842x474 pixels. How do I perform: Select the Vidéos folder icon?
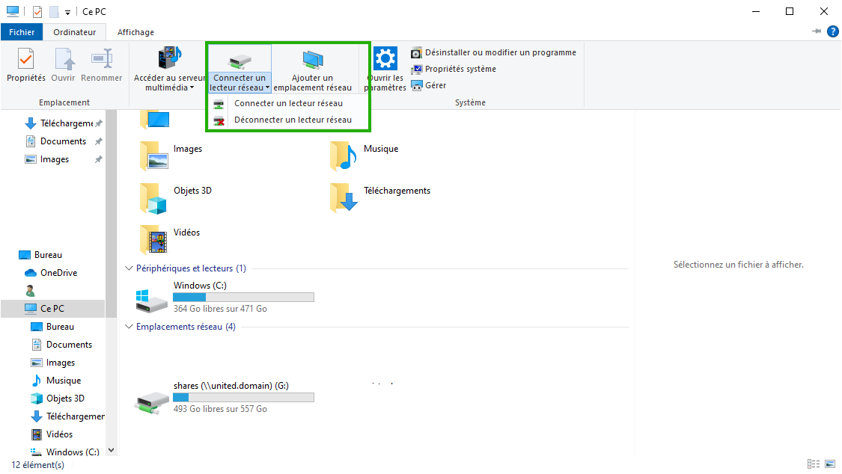click(155, 239)
